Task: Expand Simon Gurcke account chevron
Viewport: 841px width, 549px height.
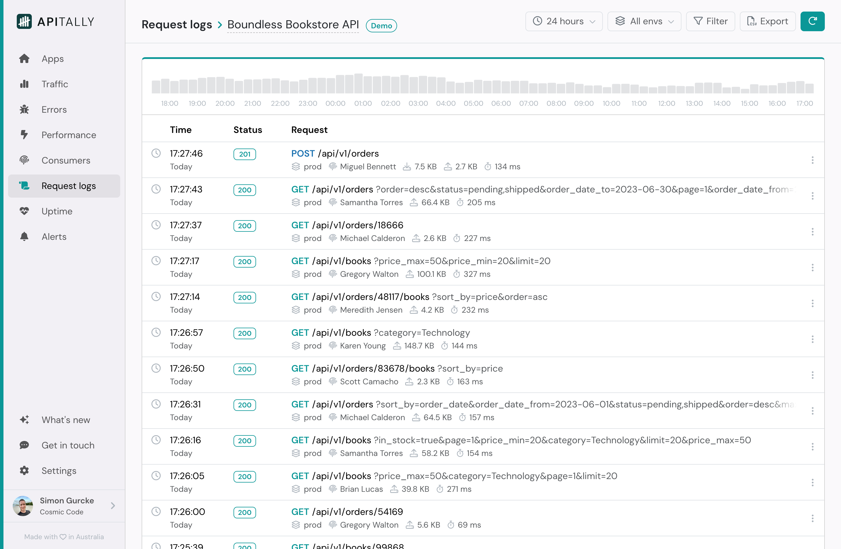Action: pyautogui.click(x=113, y=506)
